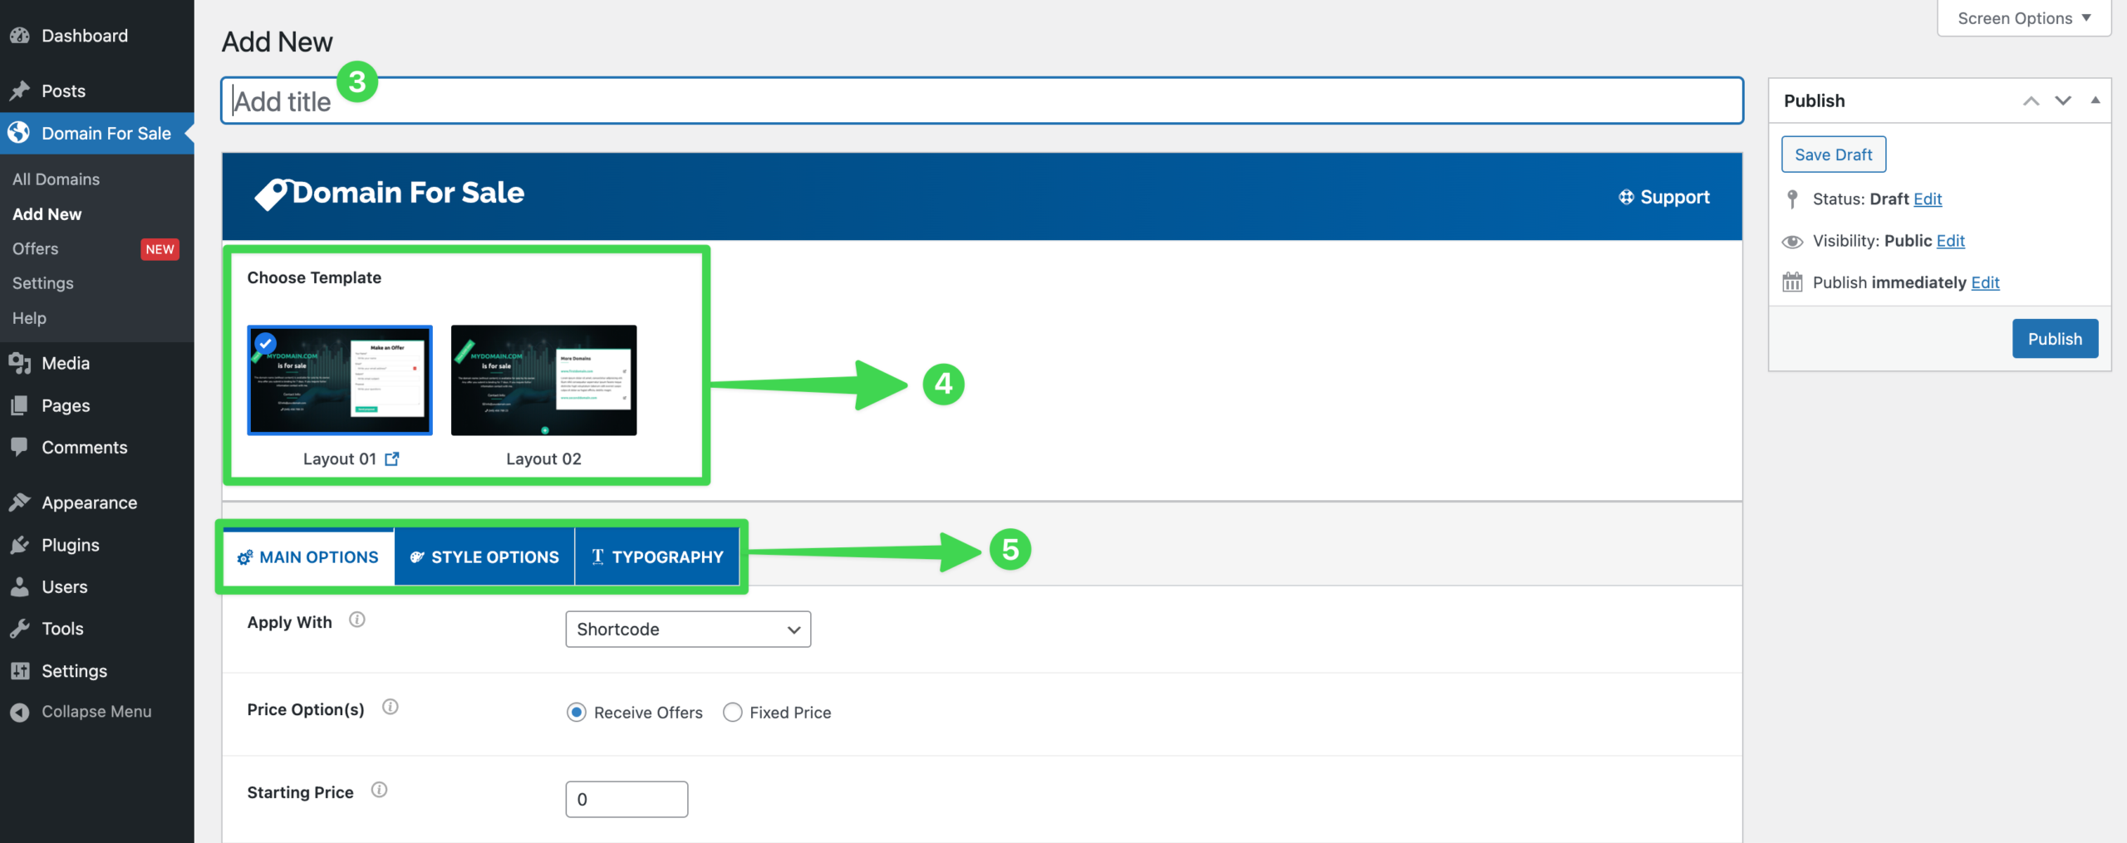Select the Layout 01 template thumbnail
This screenshot has height=843, width=2127.
click(x=340, y=380)
